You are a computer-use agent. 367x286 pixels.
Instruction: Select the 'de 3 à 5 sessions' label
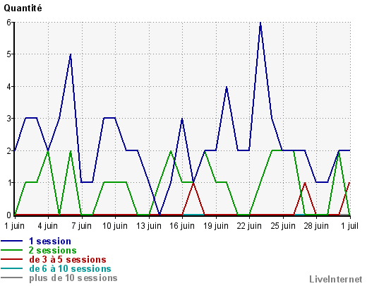(68, 259)
